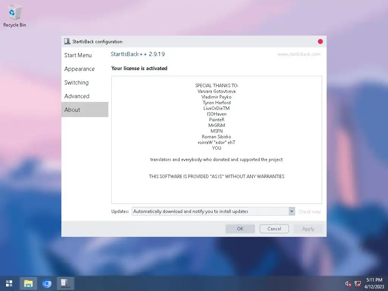Open the taskbar clock showing 5:11 PM
This screenshot has width=388, height=291.
374,283
